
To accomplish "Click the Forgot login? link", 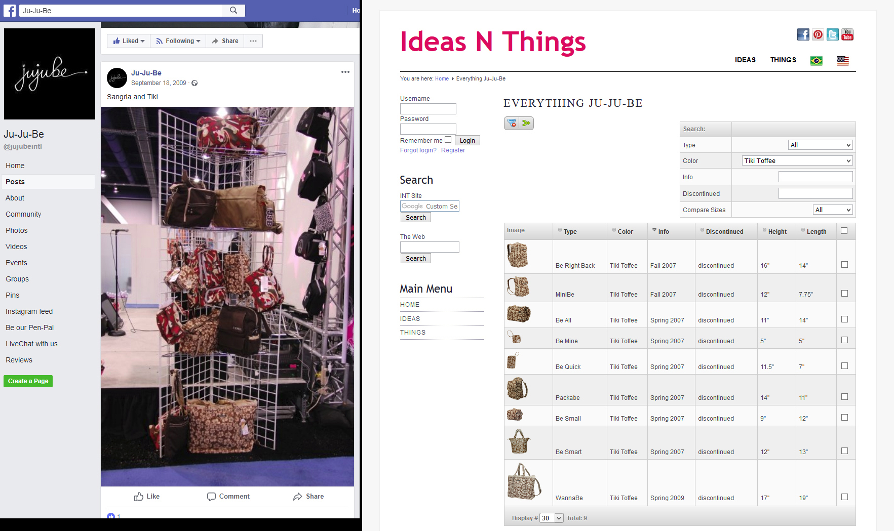I will (418, 150).
